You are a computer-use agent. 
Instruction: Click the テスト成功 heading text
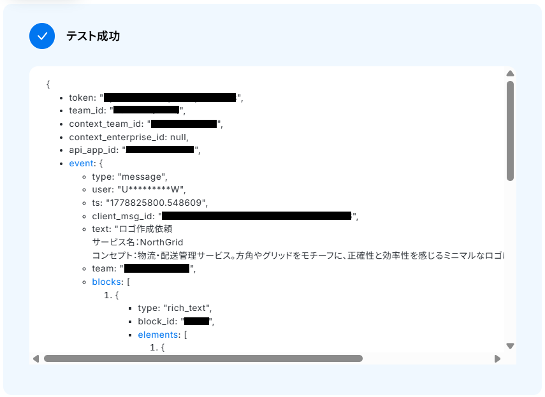click(93, 36)
